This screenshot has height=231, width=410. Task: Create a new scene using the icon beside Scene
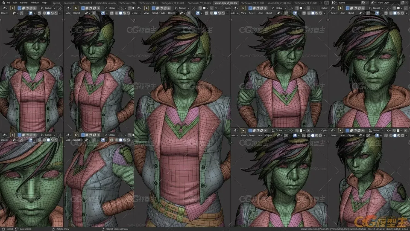pyautogui.click(x=363, y=3)
